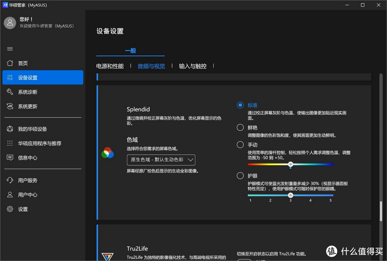Open 我的华硕设备 in the sidebar
Viewport: 387px width, 261px height.
tap(43, 129)
